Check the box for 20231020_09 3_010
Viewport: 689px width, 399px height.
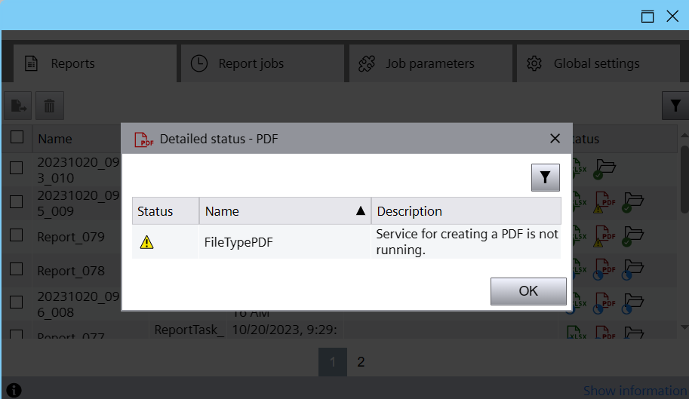pyautogui.click(x=17, y=167)
